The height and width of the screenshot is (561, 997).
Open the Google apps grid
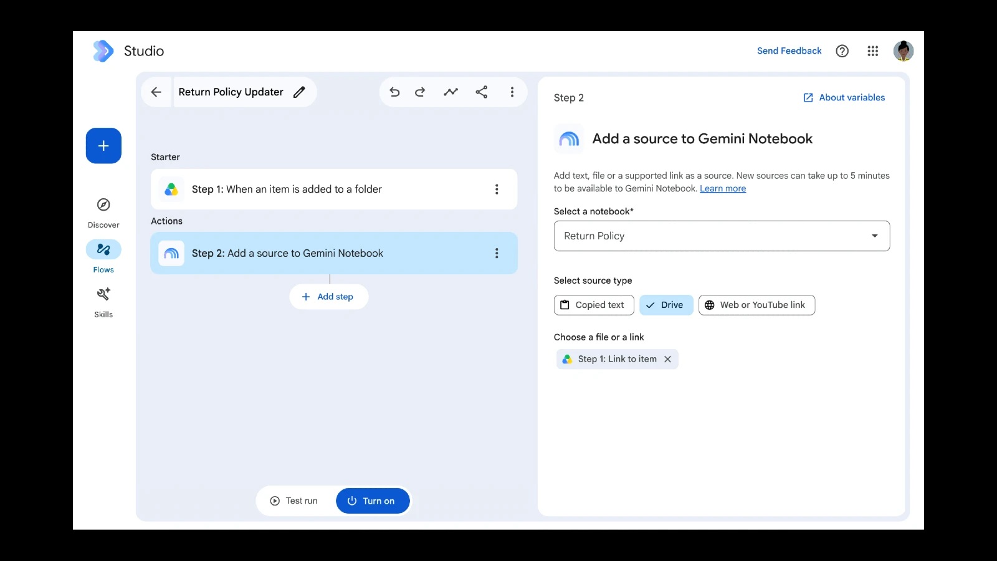click(872, 51)
